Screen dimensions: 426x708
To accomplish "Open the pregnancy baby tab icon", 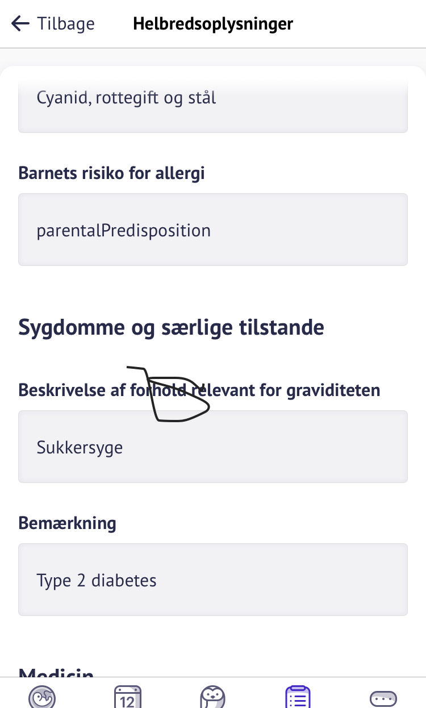I will (42, 697).
